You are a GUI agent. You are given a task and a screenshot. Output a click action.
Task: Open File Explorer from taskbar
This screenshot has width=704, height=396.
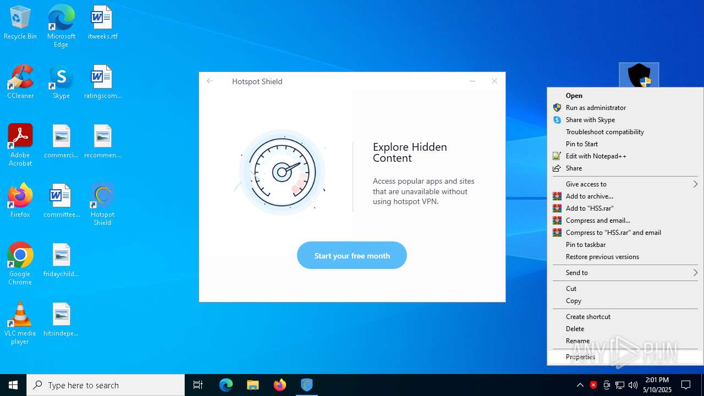[253, 385]
